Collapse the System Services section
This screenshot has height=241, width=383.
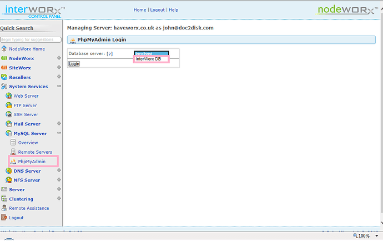(59, 86)
